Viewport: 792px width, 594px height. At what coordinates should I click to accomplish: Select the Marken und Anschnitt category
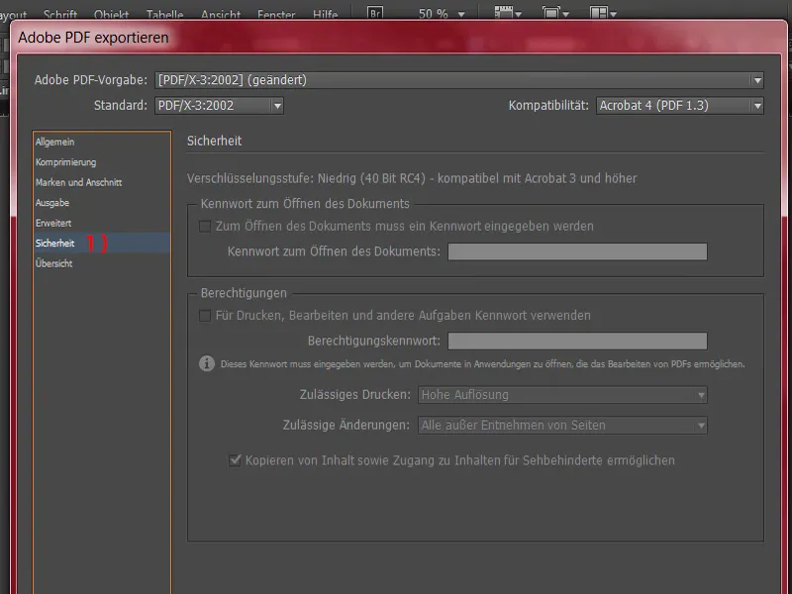click(x=102, y=182)
